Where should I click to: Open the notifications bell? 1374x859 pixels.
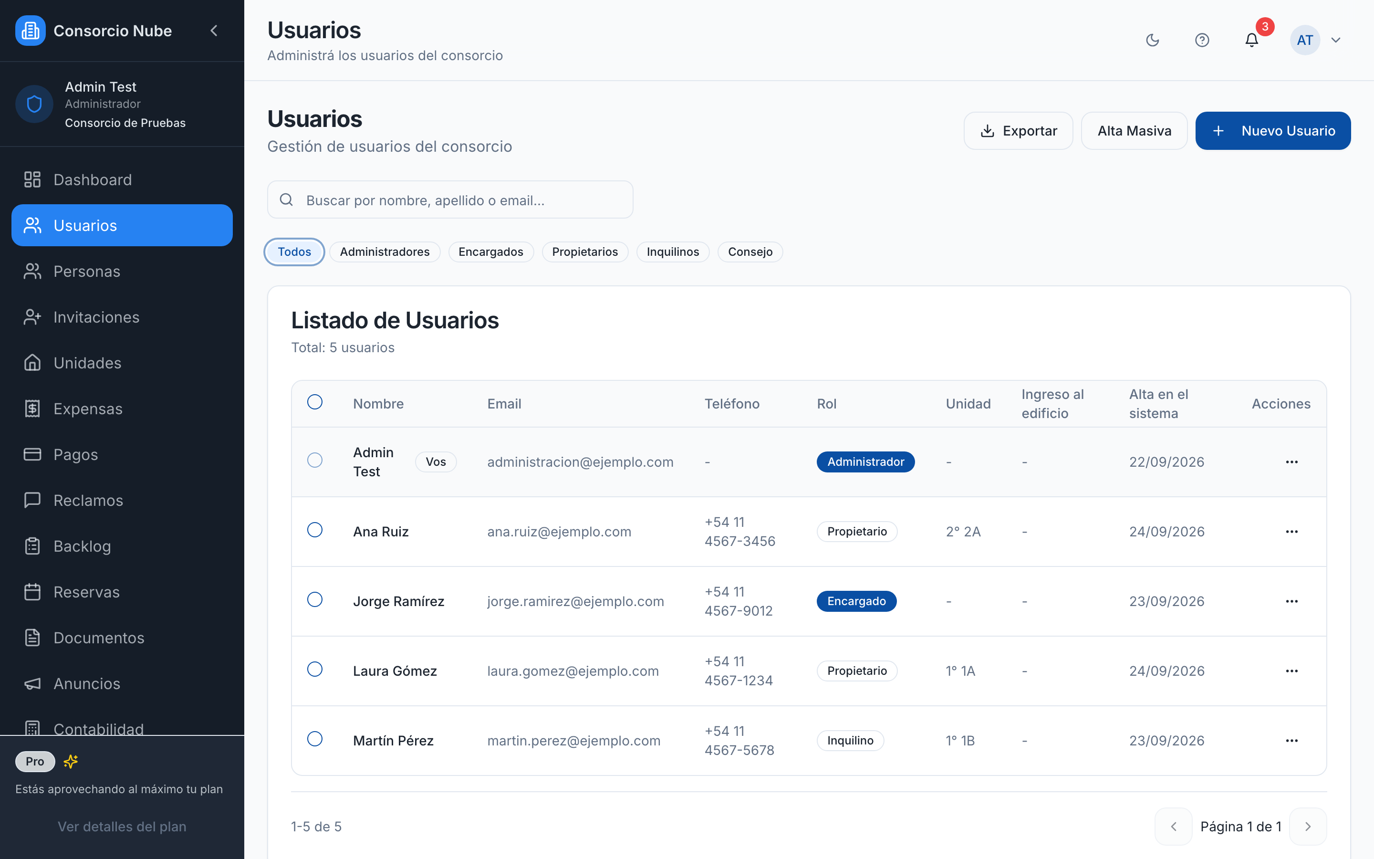(x=1251, y=40)
